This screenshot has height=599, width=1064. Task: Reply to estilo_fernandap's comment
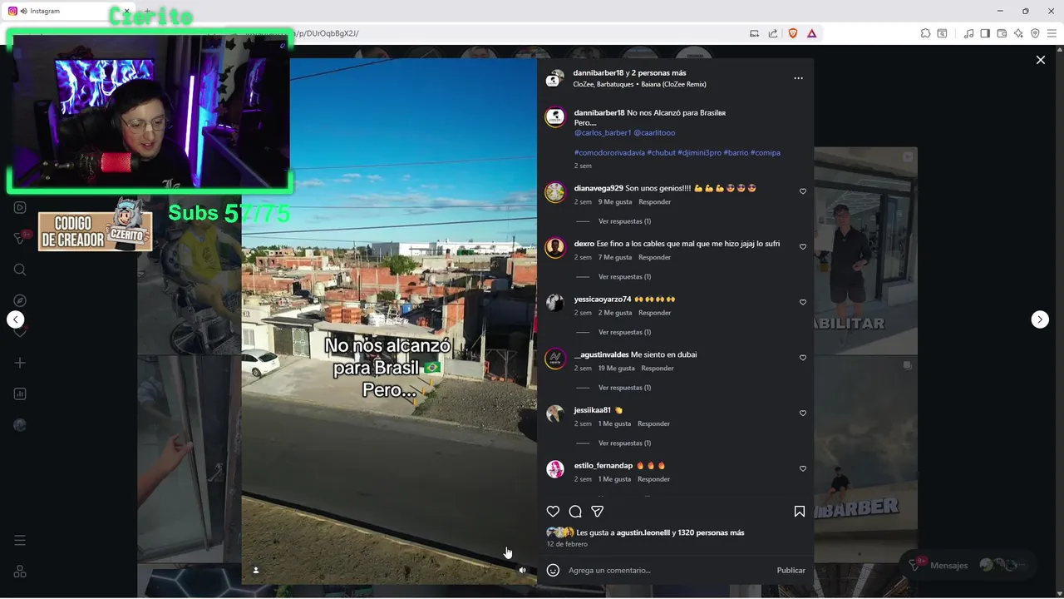pyautogui.click(x=653, y=479)
